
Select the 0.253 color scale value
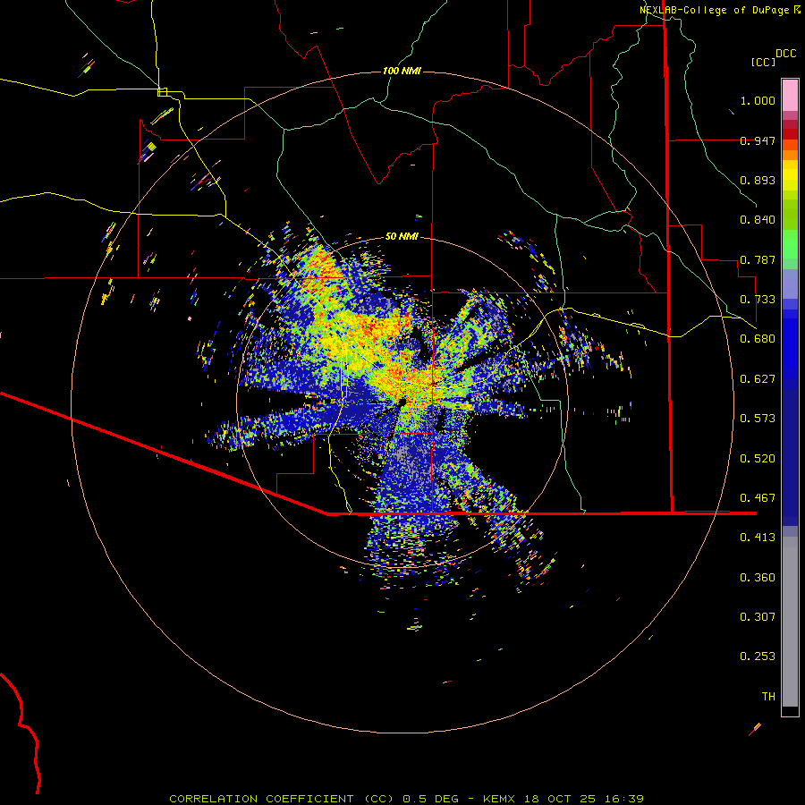(x=758, y=657)
